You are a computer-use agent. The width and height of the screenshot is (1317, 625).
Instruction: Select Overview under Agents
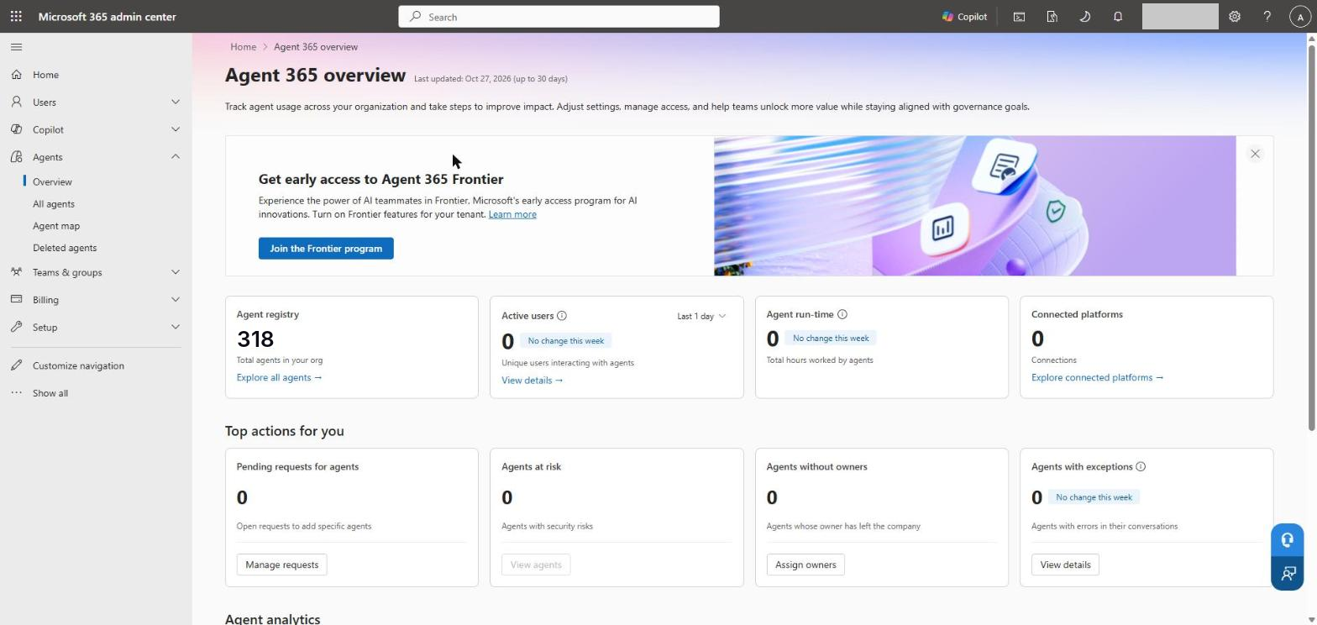click(x=52, y=181)
